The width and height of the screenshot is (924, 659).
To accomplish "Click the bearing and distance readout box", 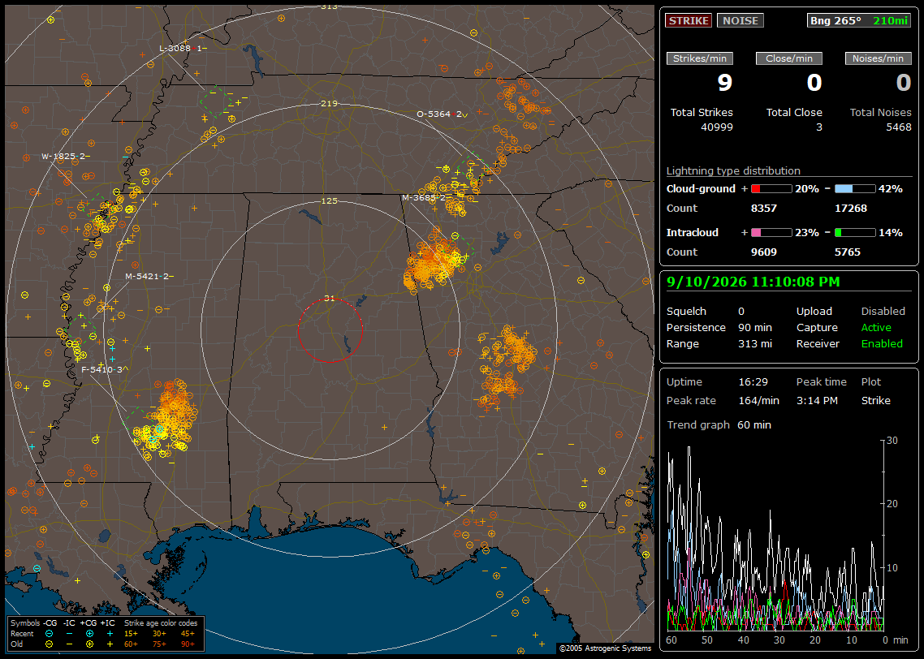I will tap(858, 20).
